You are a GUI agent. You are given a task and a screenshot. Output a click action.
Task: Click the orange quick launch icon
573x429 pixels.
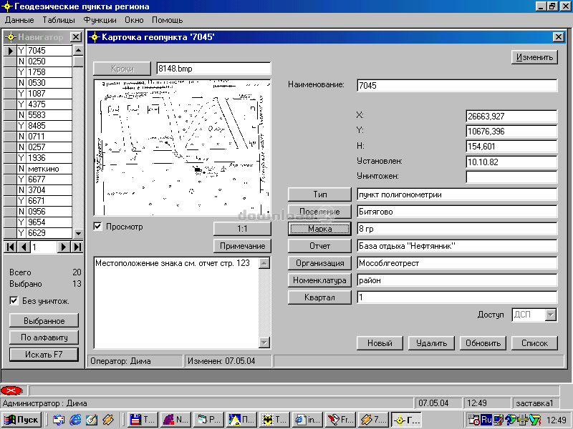click(x=108, y=420)
